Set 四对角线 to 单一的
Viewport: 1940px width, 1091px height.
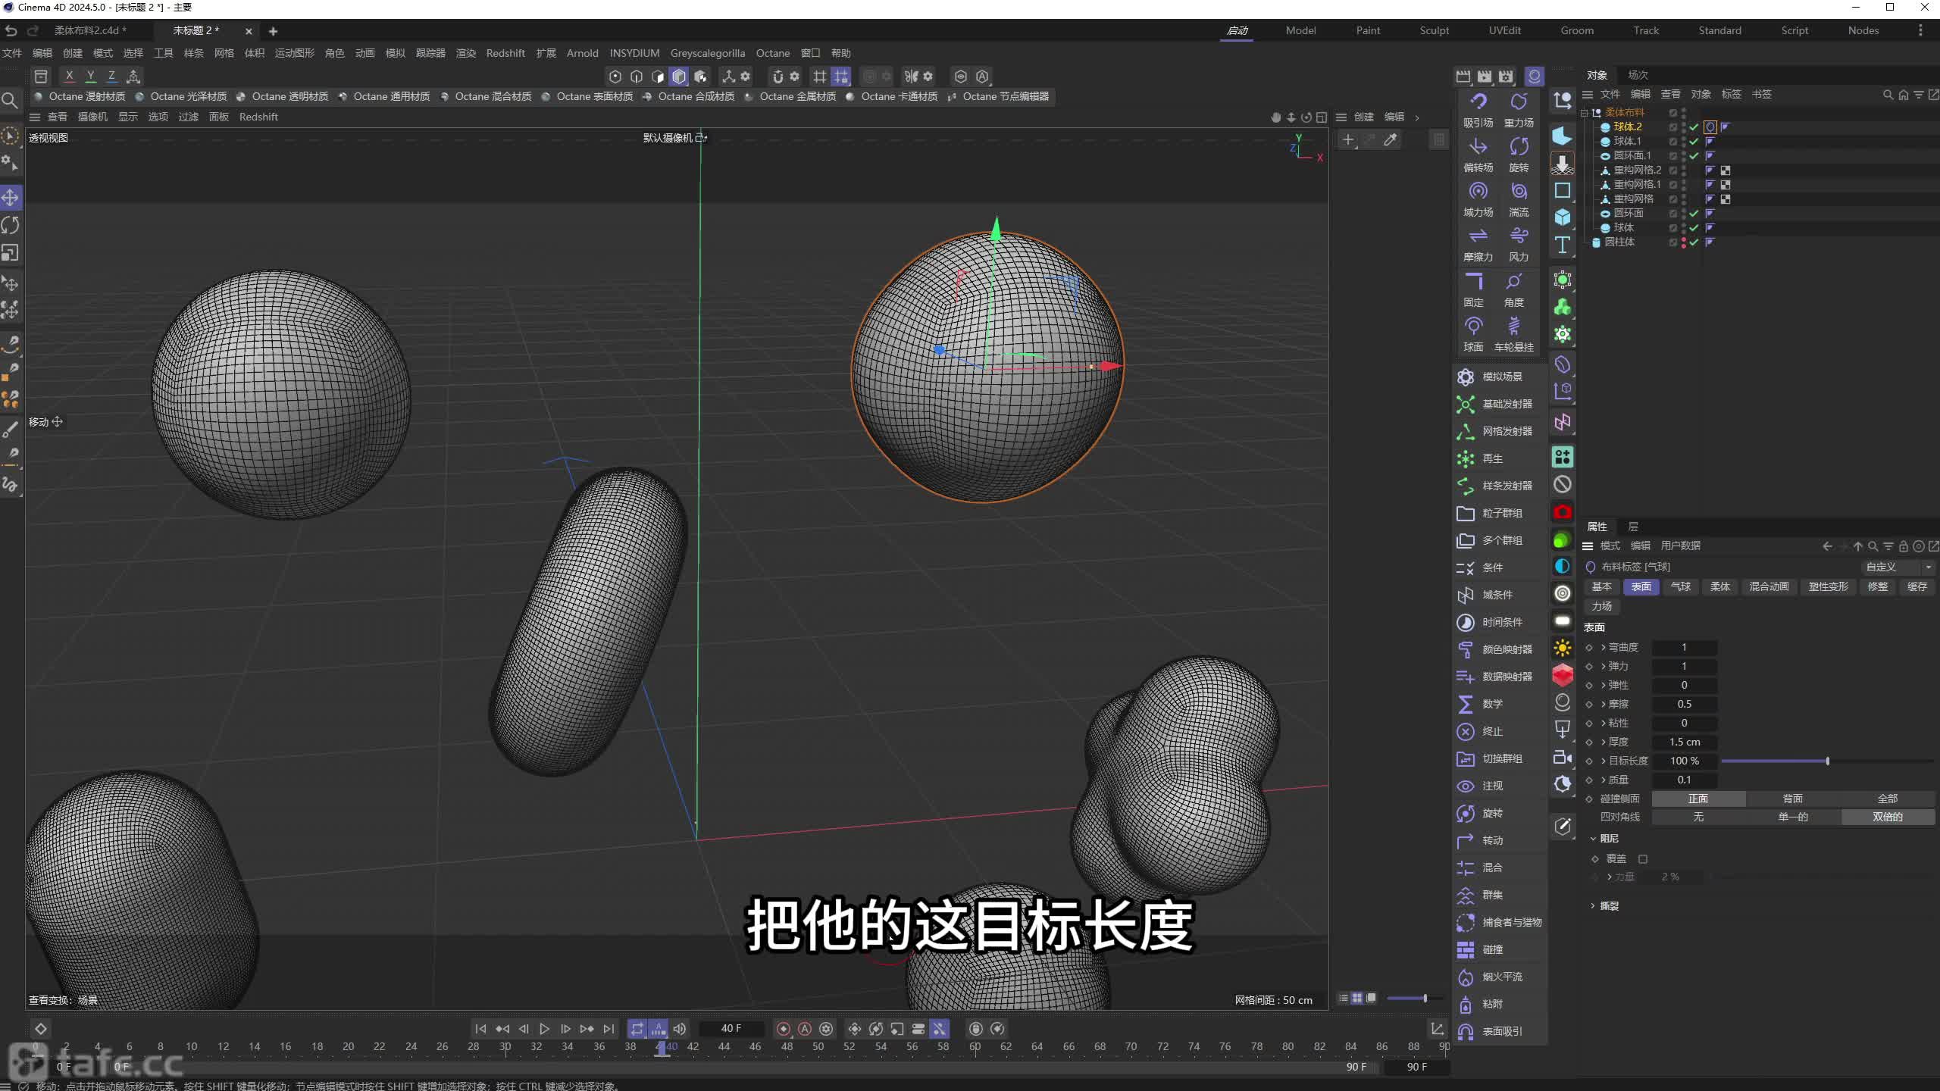(1792, 817)
